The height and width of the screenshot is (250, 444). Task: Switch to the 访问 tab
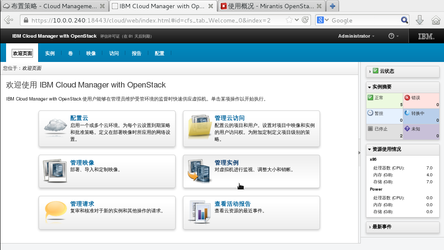(114, 53)
